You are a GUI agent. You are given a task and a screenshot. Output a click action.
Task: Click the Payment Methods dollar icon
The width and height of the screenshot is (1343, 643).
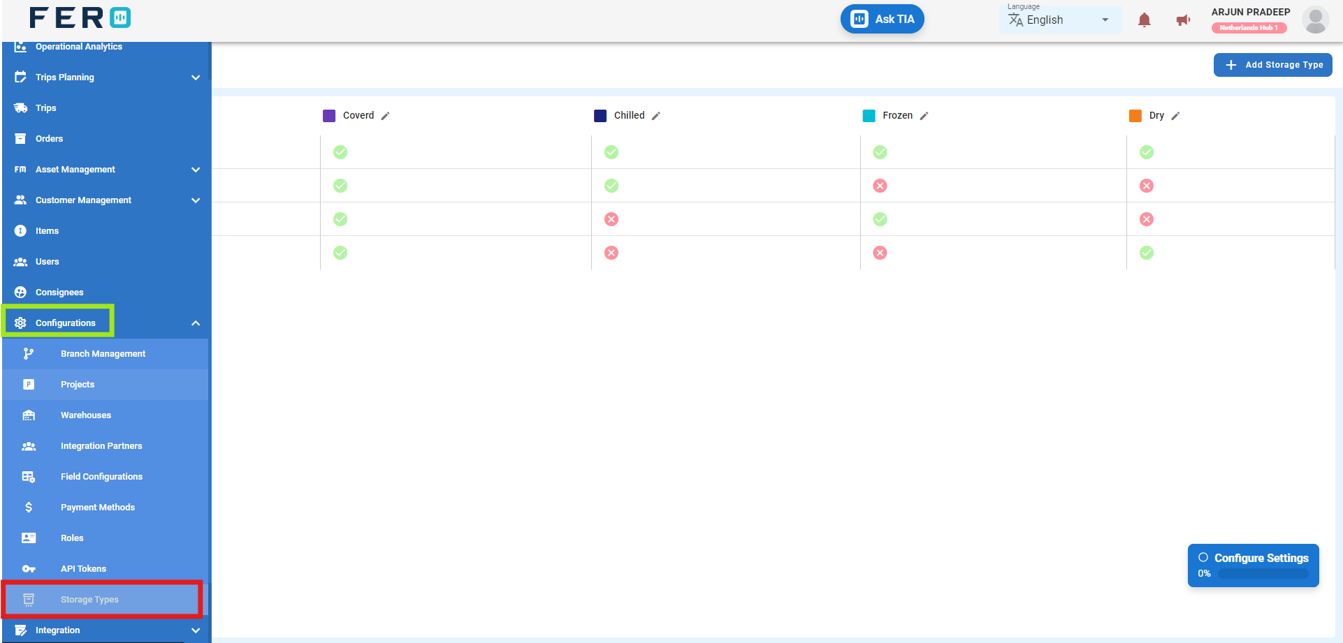click(29, 507)
